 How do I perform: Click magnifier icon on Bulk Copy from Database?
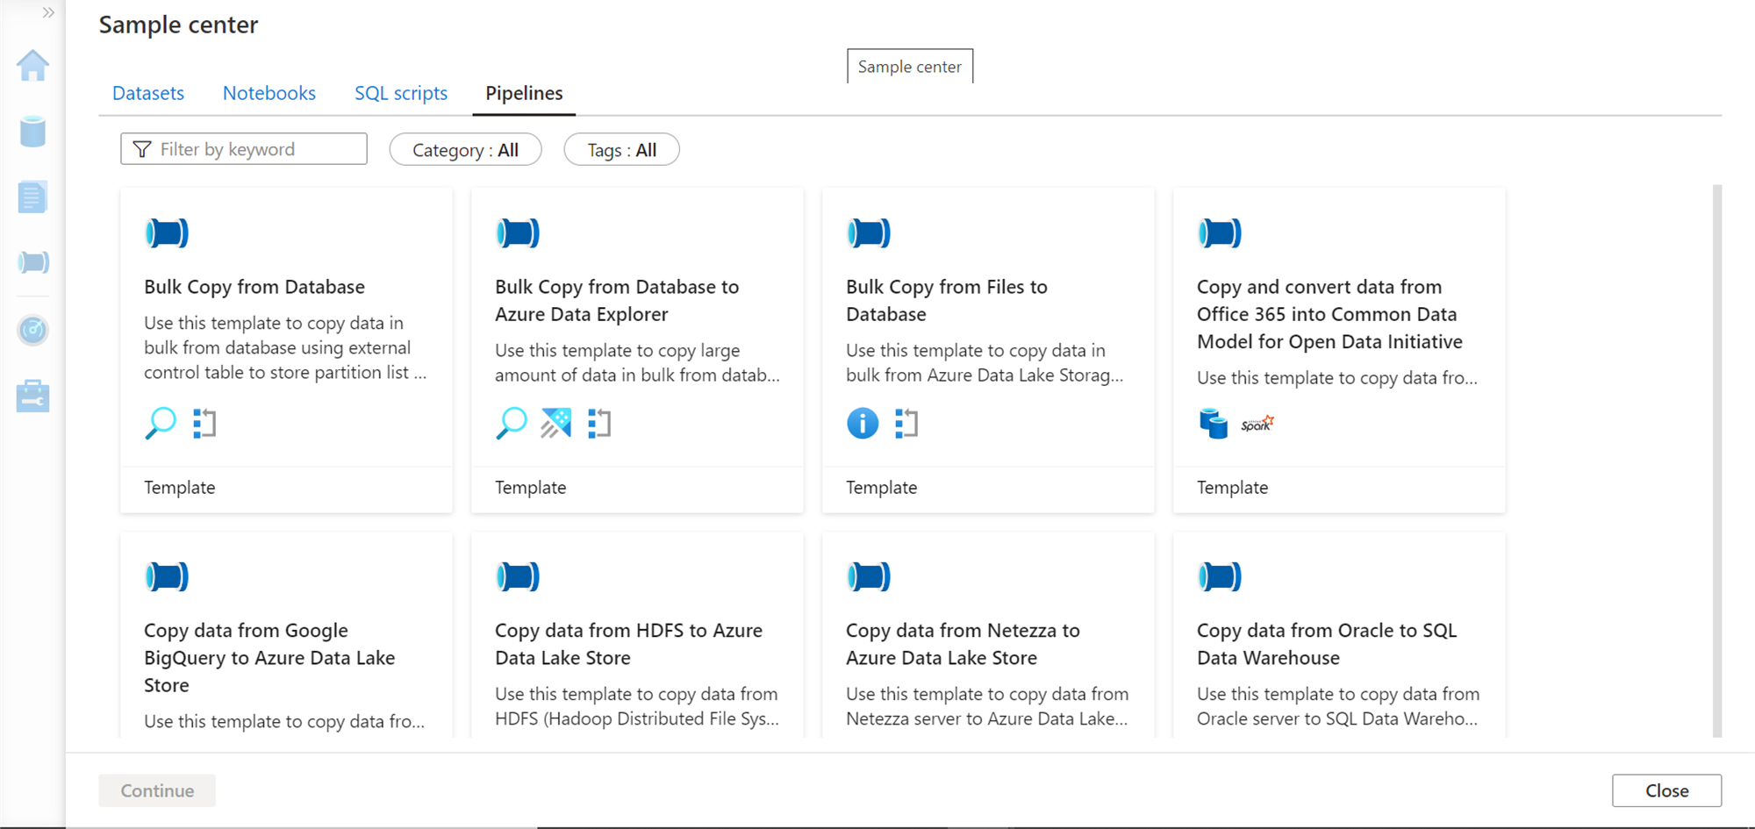coord(161,424)
